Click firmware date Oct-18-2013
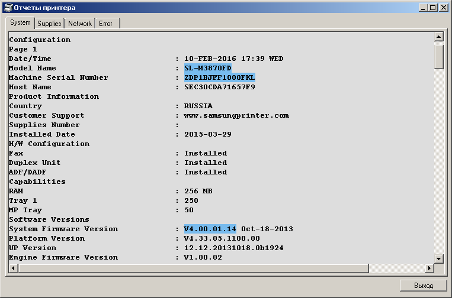The width and height of the screenshot is (452, 298). tap(267, 229)
